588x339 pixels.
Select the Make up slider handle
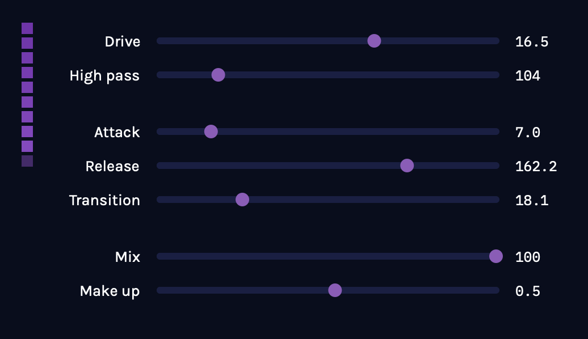pos(335,290)
